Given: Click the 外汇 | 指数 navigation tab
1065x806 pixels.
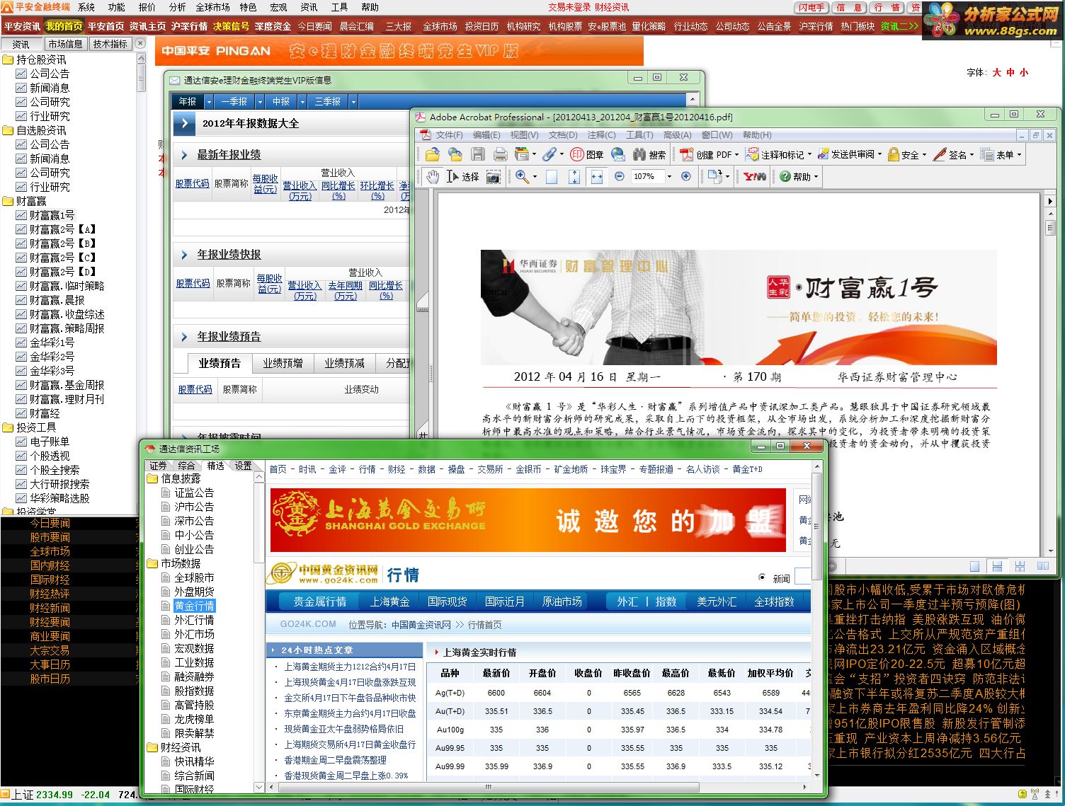Looking at the screenshot, I should [647, 601].
